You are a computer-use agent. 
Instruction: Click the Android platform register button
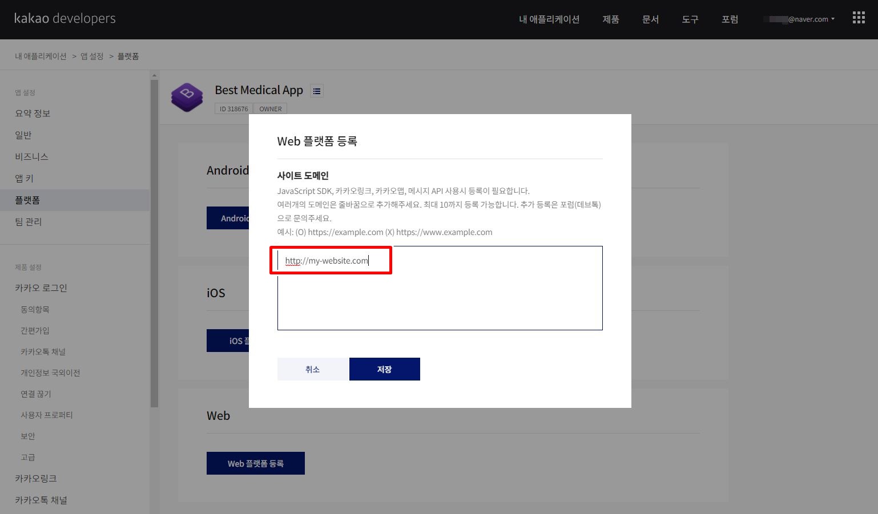point(228,218)
